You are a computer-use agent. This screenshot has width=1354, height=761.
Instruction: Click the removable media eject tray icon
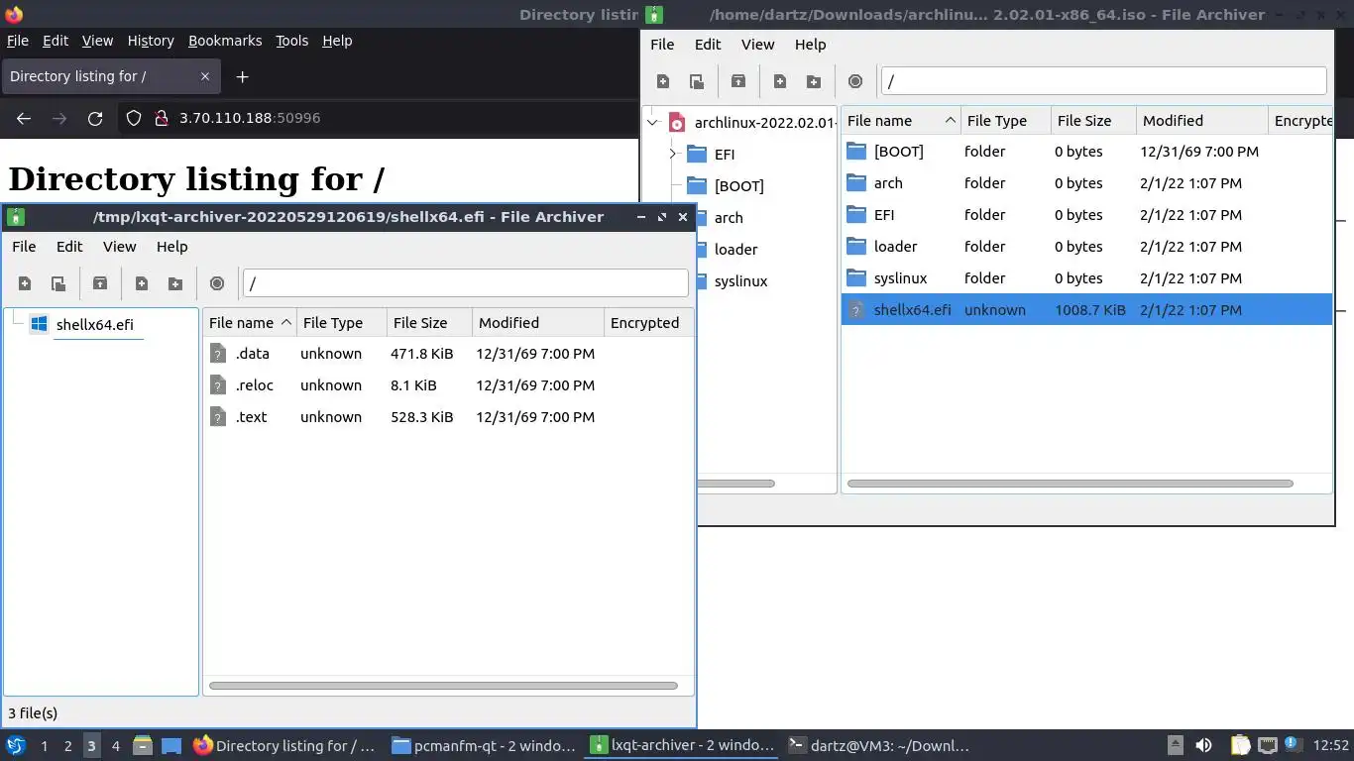pos(1175,745)
